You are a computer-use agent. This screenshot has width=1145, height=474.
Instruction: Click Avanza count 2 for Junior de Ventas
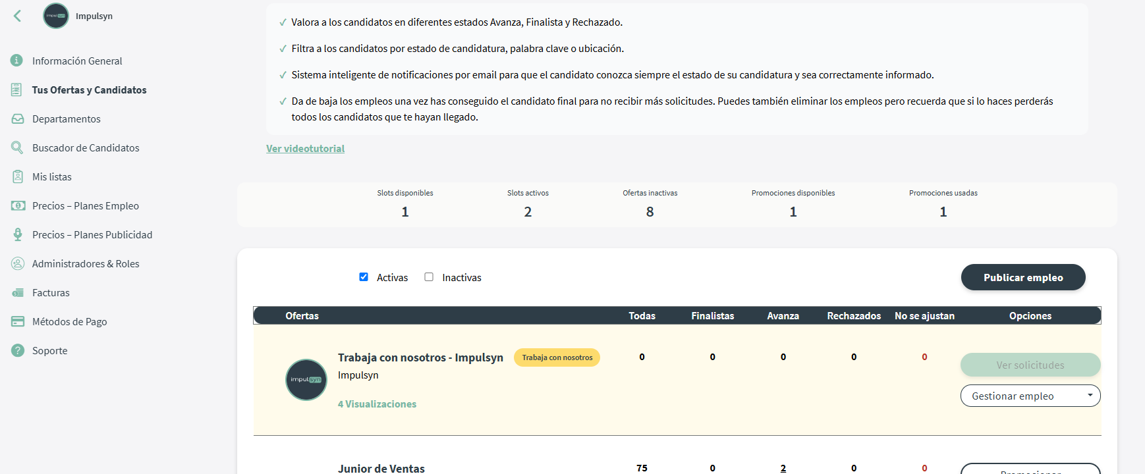783,468
